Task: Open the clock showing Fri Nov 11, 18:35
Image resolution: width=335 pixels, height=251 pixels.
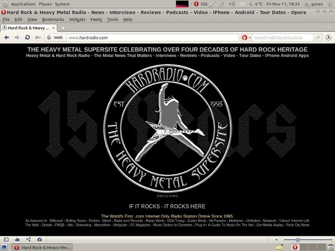Action: pos(283,4)
